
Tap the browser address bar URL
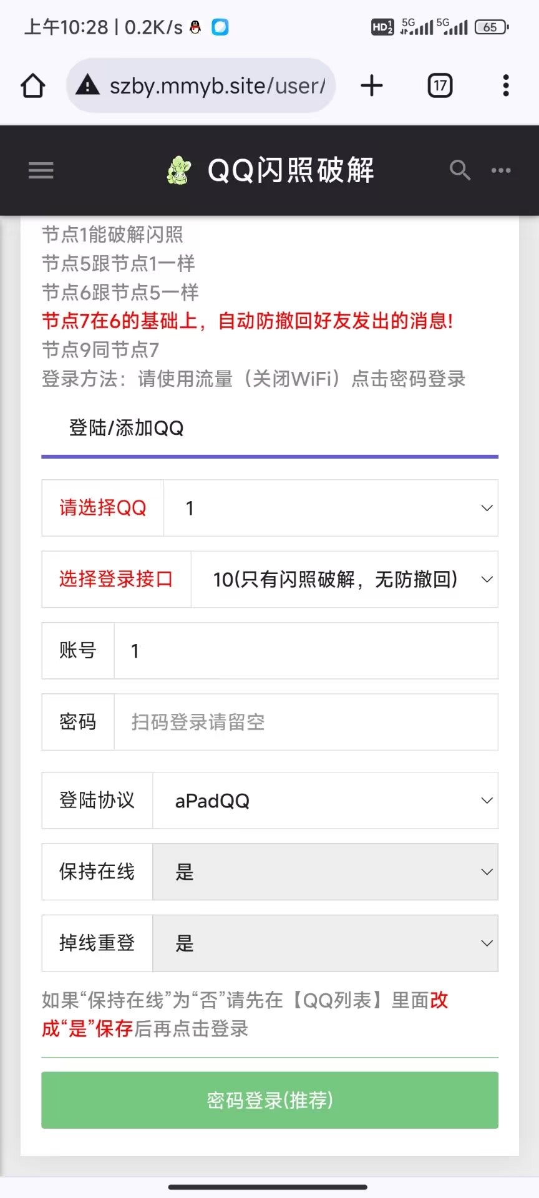[x=217, y=85]
